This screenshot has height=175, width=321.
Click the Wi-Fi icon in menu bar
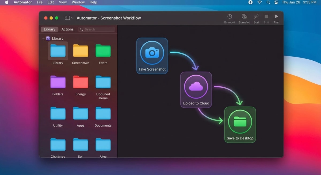tap(259, 2)
